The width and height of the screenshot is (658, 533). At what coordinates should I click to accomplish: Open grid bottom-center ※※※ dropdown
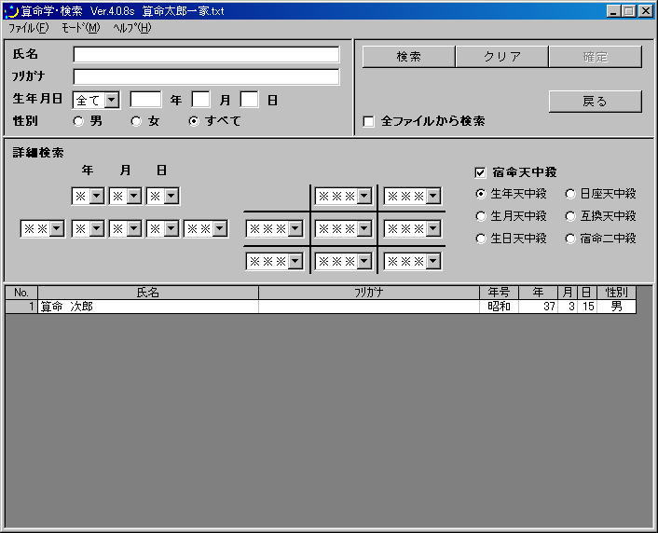(x=364, y=262)
